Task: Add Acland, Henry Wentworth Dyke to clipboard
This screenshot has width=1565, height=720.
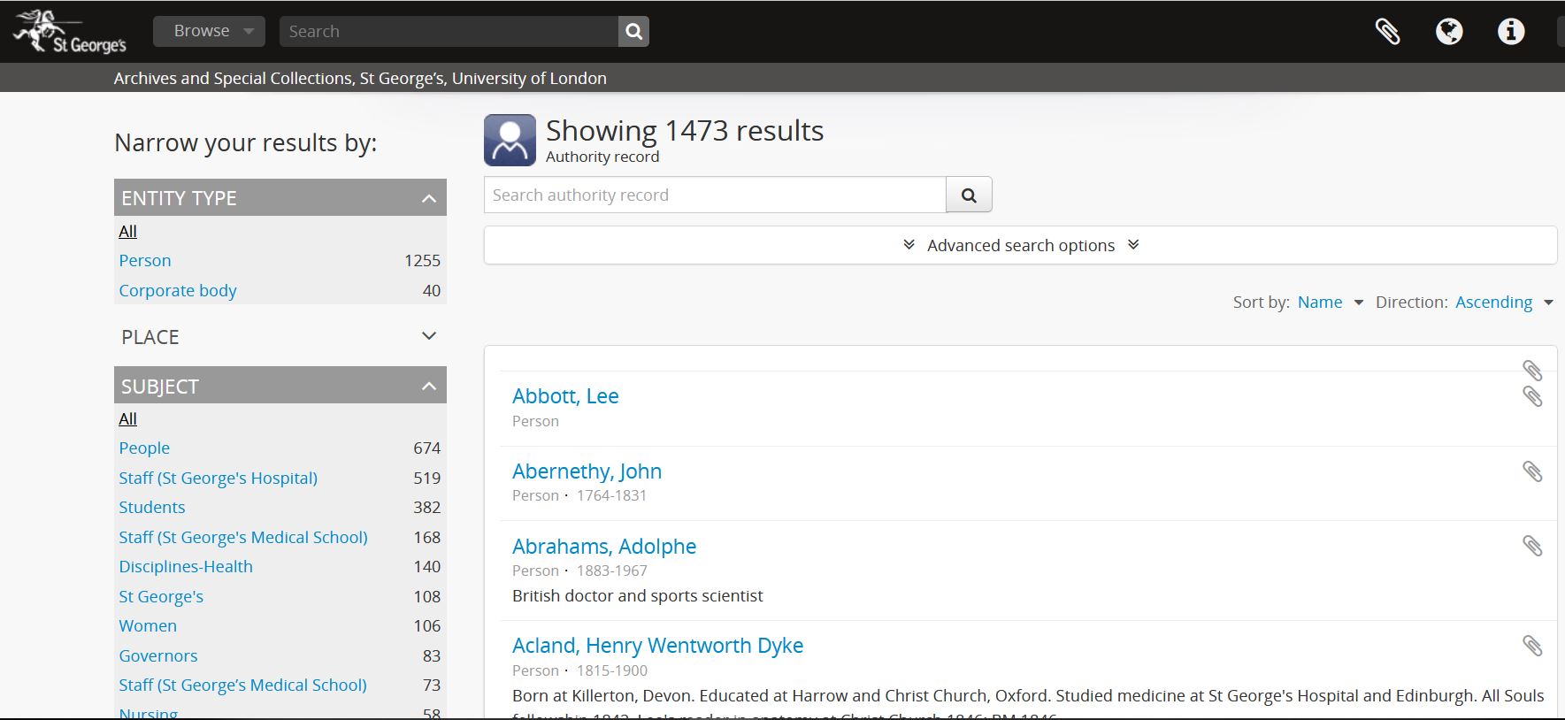Action: click(x=1532, y=646)
